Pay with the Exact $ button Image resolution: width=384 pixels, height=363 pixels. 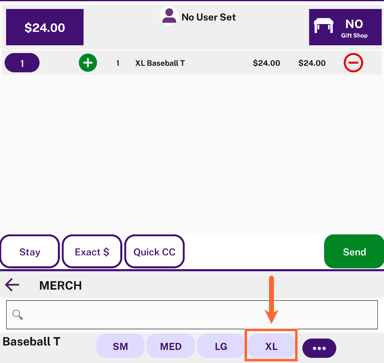coord(92,252)
